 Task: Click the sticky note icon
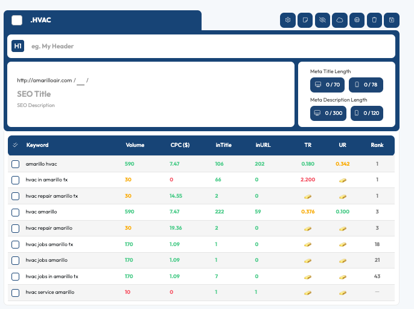click(305, 20)
